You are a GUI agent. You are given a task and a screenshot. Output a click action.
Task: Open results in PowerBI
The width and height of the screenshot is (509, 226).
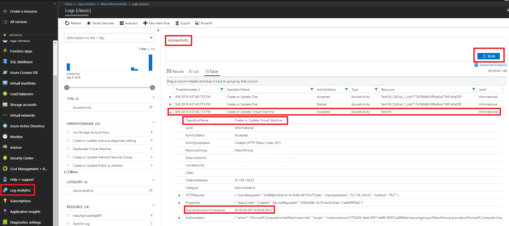pyautogui.click(x=204, y=23)
